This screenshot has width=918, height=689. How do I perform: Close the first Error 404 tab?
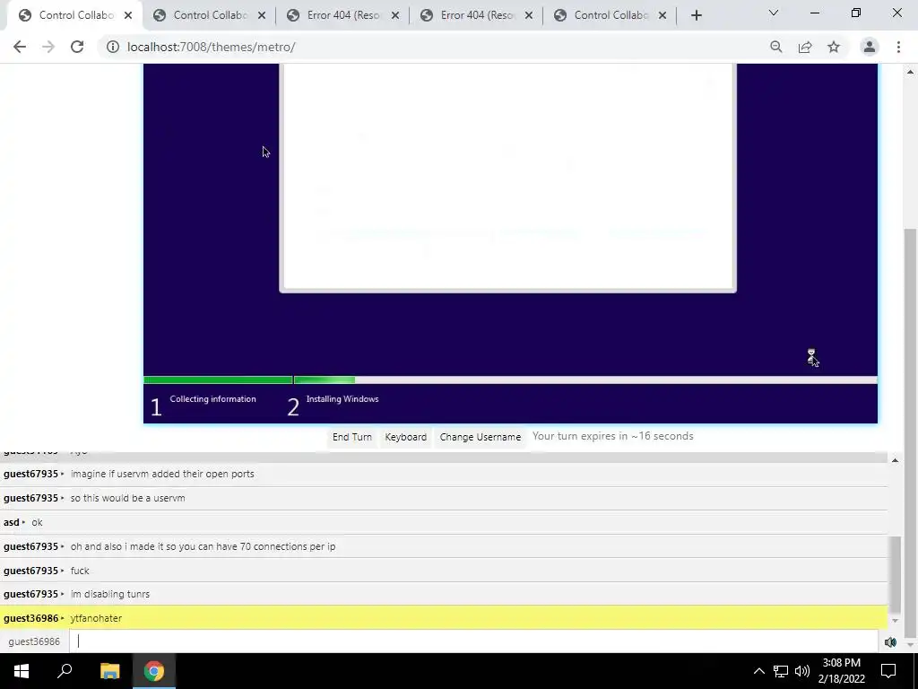click(x=395, y=15)
